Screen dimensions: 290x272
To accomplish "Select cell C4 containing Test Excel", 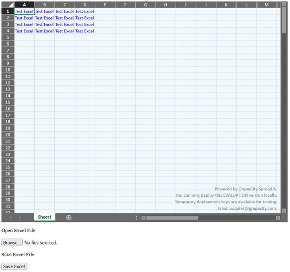I will pos(65,31).
